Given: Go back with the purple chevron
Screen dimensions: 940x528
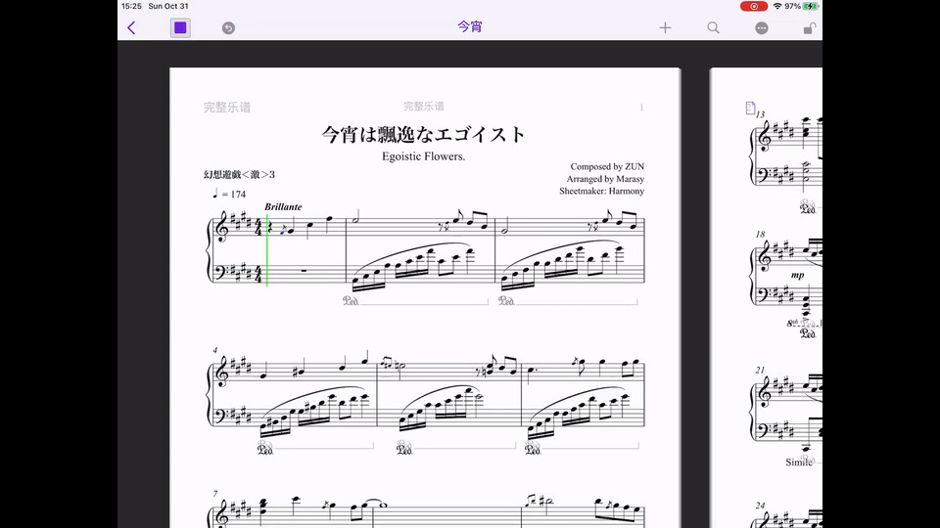Looking at the screenshot, I should tap(131, 27).
